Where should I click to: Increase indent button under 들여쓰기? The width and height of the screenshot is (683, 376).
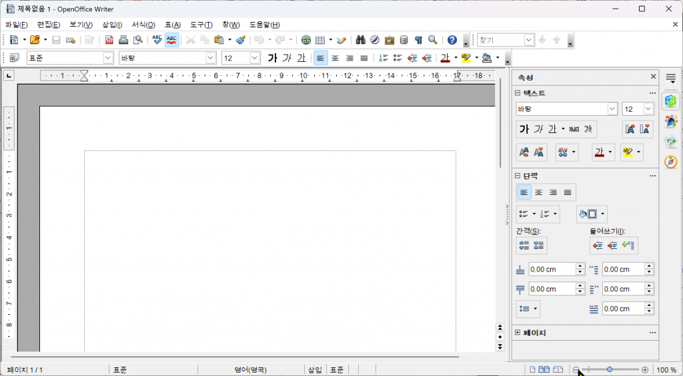[598, 246]
